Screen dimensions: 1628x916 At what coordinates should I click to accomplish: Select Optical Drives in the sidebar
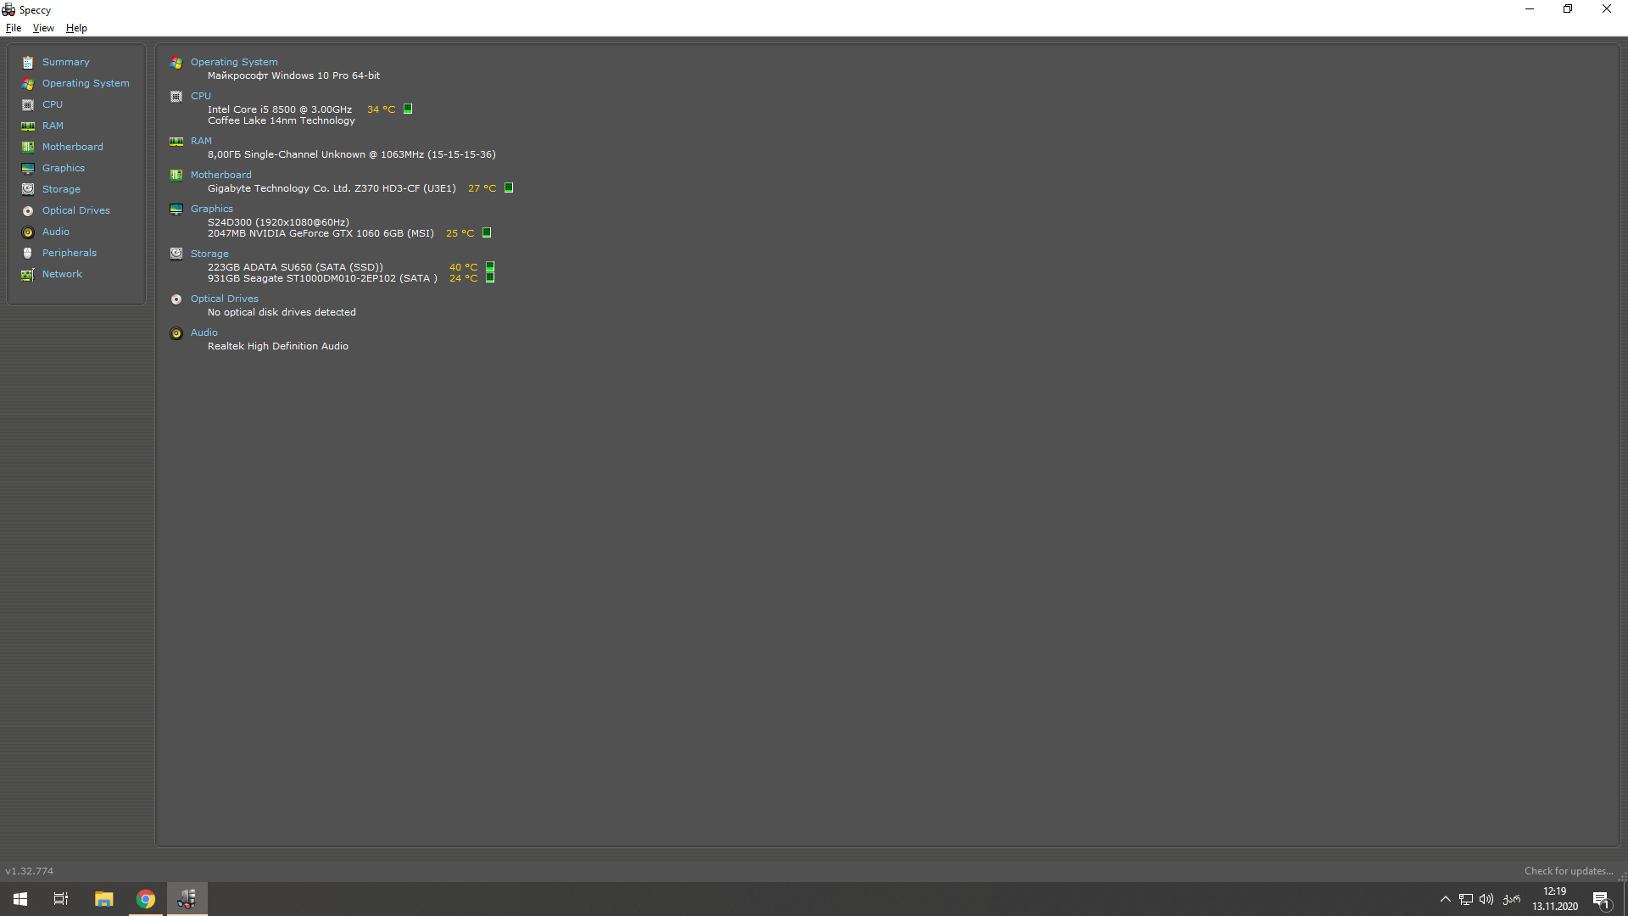pyautogui.click(x=76, y=210)
